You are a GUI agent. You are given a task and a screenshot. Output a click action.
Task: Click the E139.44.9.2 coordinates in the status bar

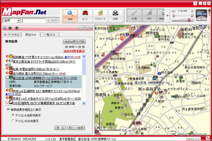click(x=15, y=139)
